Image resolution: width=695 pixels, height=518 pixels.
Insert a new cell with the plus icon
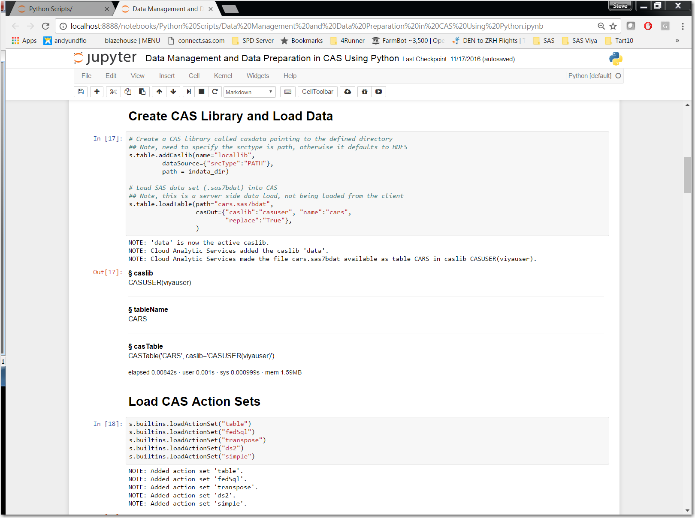click(97, 92)
